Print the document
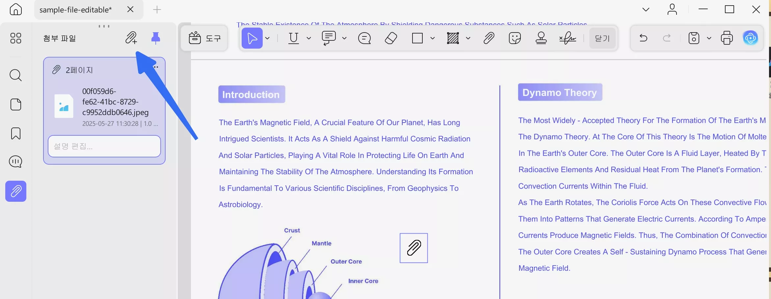Image resolution: width=771 pixels, height=299 pixels. tap(727, 38)
